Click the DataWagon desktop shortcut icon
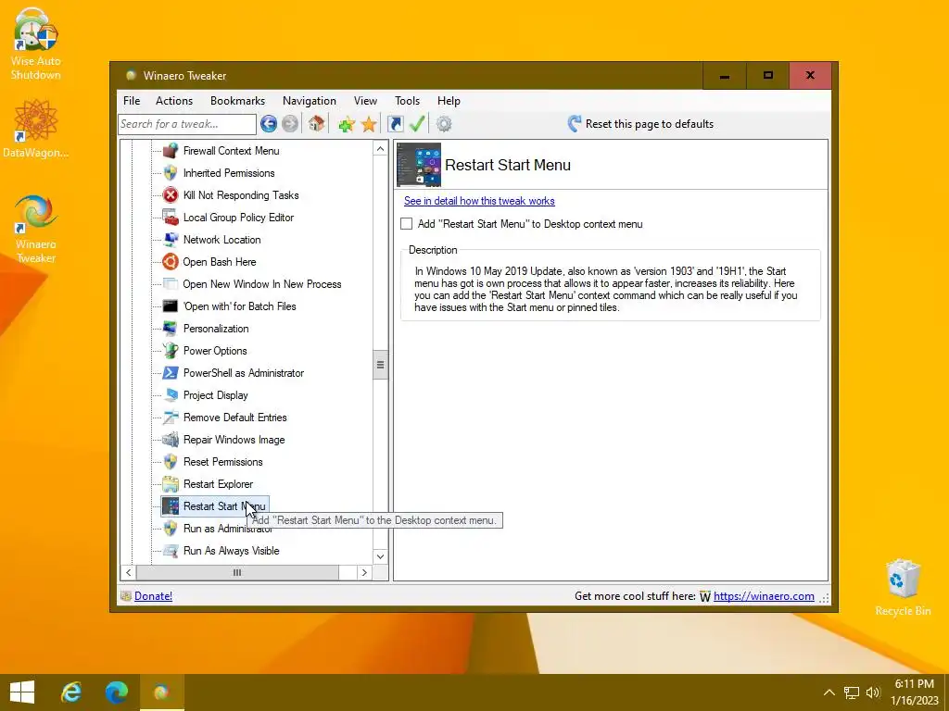The width and height of the screenshot is (949, 711). pyautogui.click(x=35, y=129)
